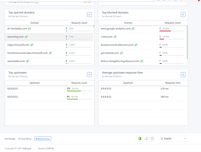Click the Version: 0.107.56 footer text

pyautogui.click(x=46, y=148)
